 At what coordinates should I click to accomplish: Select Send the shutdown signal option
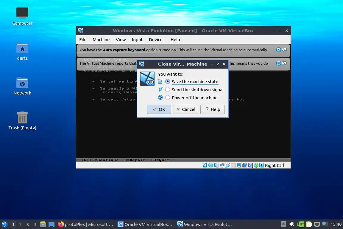pos(194,90)
